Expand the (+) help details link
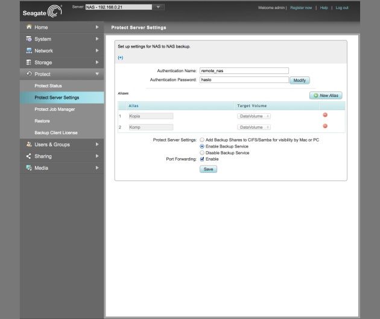The height and width of the screenshot is (319, 380). 121,58
